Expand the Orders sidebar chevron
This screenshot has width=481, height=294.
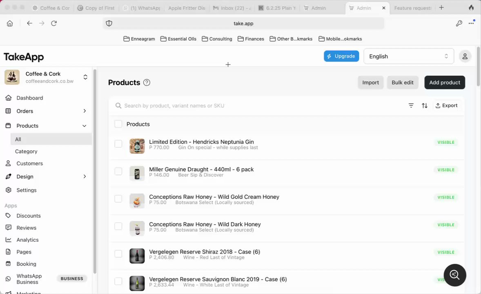point(85,111)
